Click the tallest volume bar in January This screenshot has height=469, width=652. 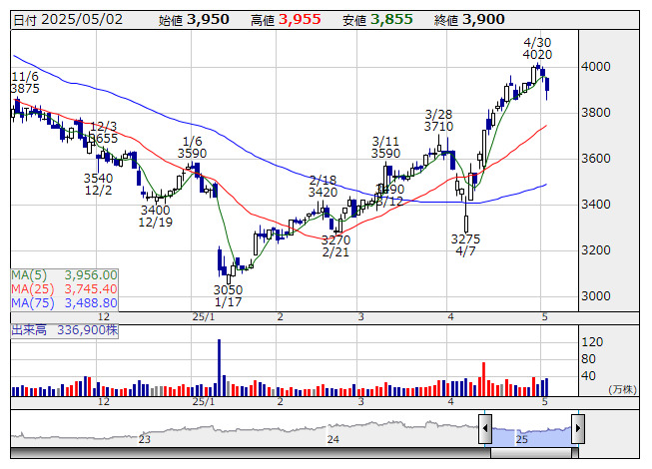click(219, 367)
